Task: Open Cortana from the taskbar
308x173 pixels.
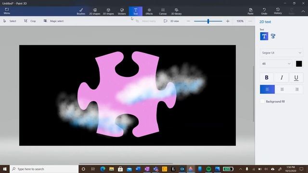Action: pos(83,169)
